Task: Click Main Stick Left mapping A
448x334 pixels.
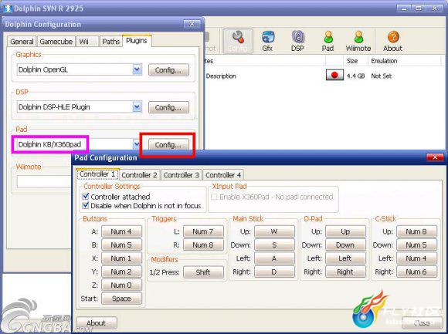Action: click(274, 258)
